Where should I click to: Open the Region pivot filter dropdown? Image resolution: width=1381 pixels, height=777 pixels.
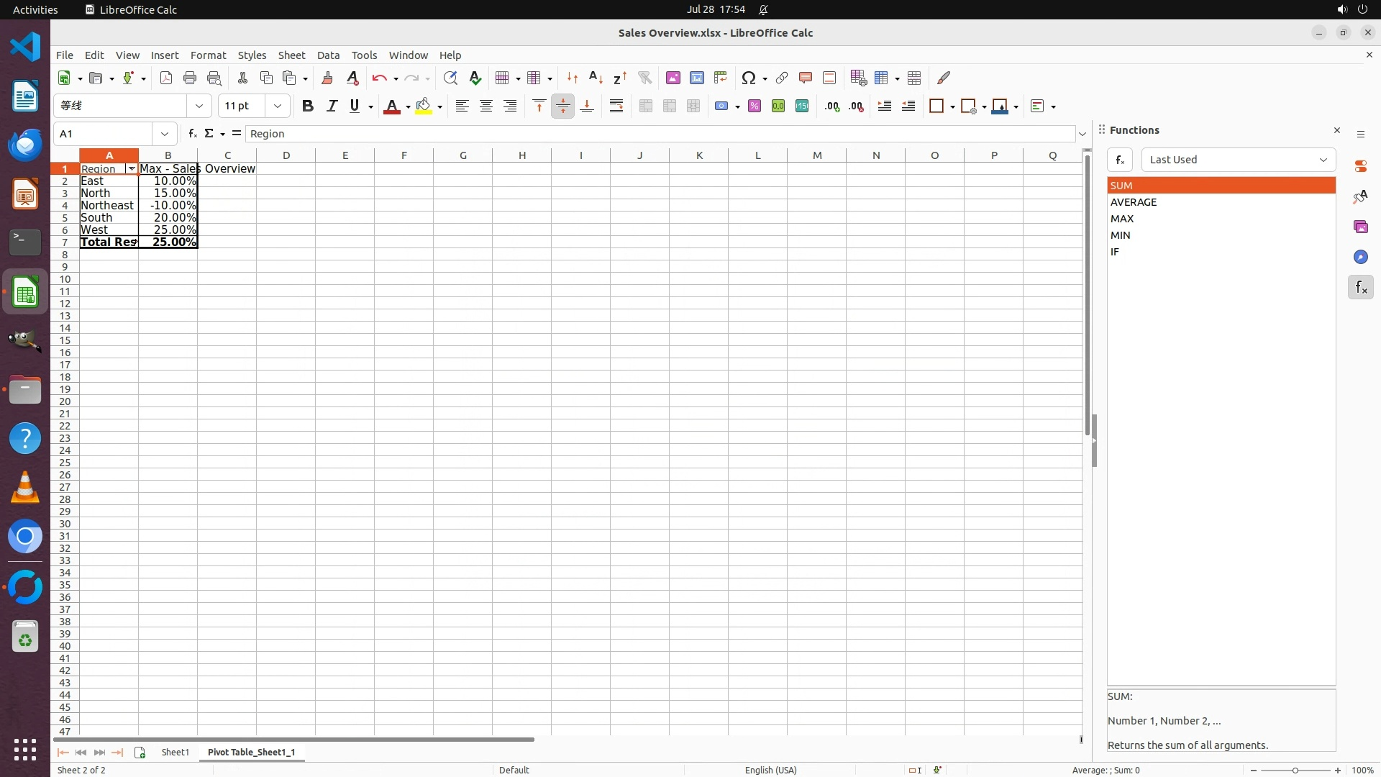coord(132,168)
